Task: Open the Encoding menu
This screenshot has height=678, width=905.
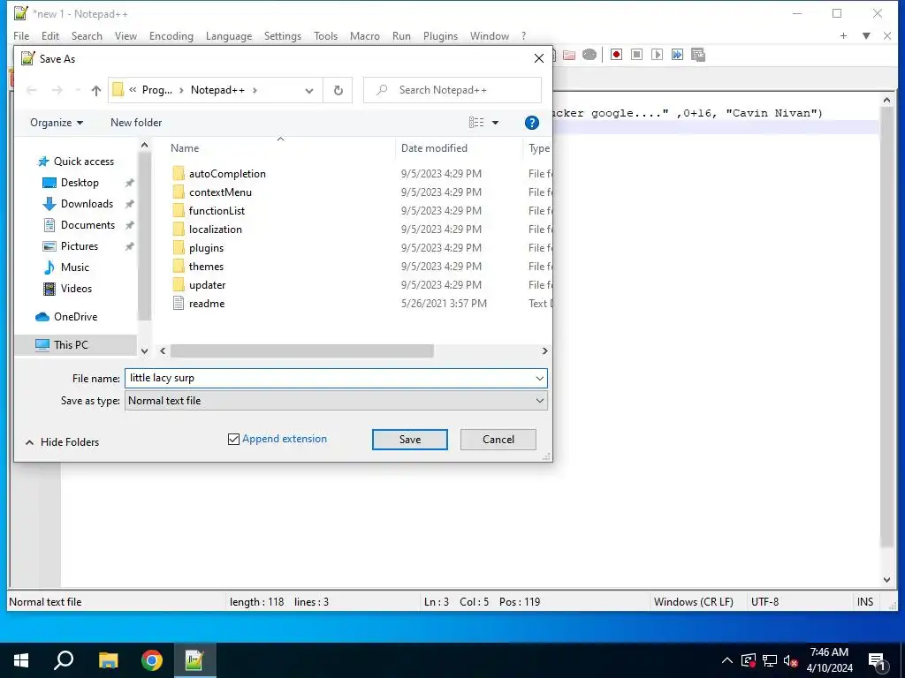Action: [x=171, y=35]
